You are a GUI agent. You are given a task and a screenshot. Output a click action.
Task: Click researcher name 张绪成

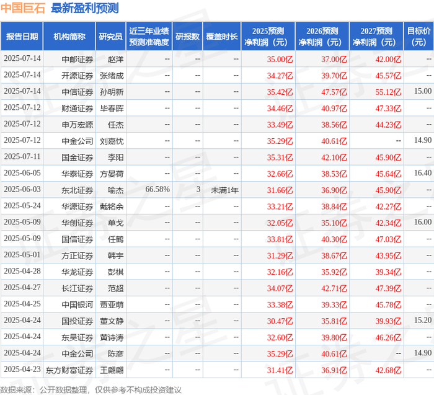point(112,76)
